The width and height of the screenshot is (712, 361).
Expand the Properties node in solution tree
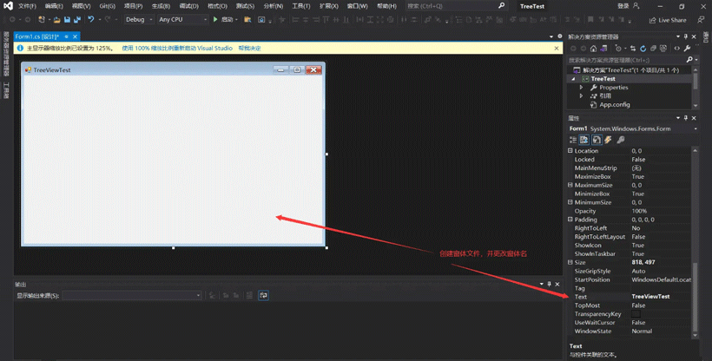point(582,88)
